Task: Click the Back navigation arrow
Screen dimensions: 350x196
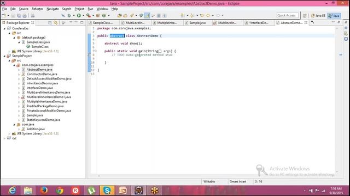Action: coord(208,16)
